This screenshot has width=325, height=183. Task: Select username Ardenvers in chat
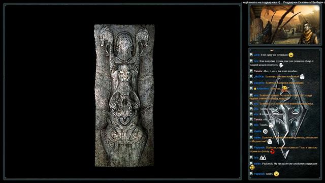(263, 88)
